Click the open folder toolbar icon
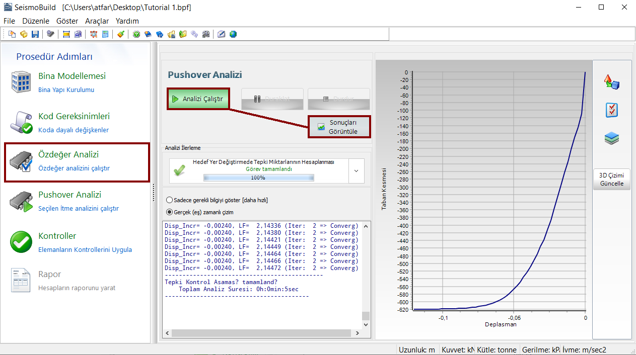 24,34
